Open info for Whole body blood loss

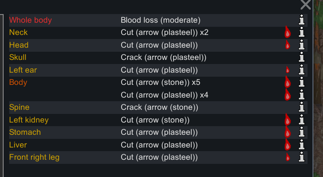coord(302,20)
